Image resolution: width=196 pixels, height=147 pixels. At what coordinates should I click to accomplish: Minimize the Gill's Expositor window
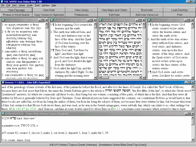pos(186,82)
